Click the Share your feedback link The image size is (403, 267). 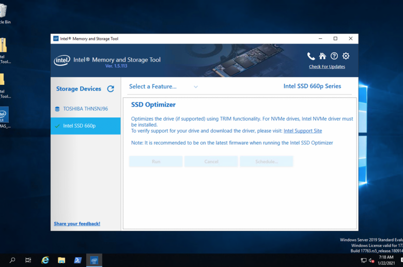(x=77, y=224)
